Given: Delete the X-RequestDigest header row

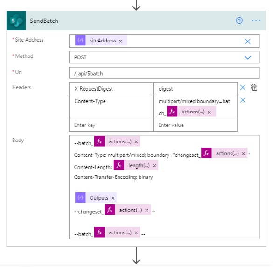Looking at the screenshot, I should tap(243, 87).
